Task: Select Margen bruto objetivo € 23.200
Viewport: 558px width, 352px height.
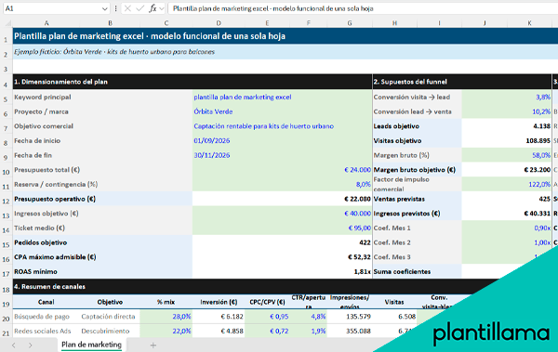Action: 507,170
